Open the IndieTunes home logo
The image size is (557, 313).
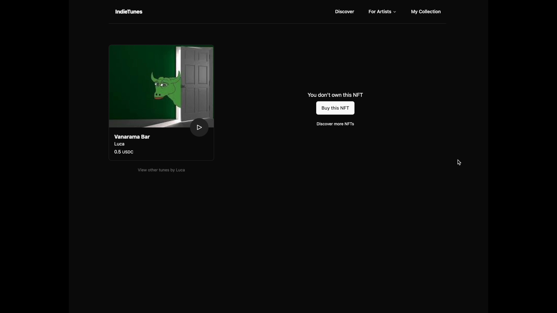pos(129,12)
